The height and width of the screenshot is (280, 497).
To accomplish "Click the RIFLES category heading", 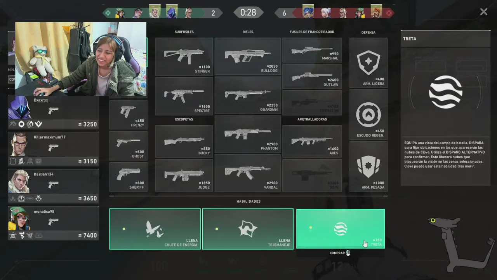I will pos(248,32).
